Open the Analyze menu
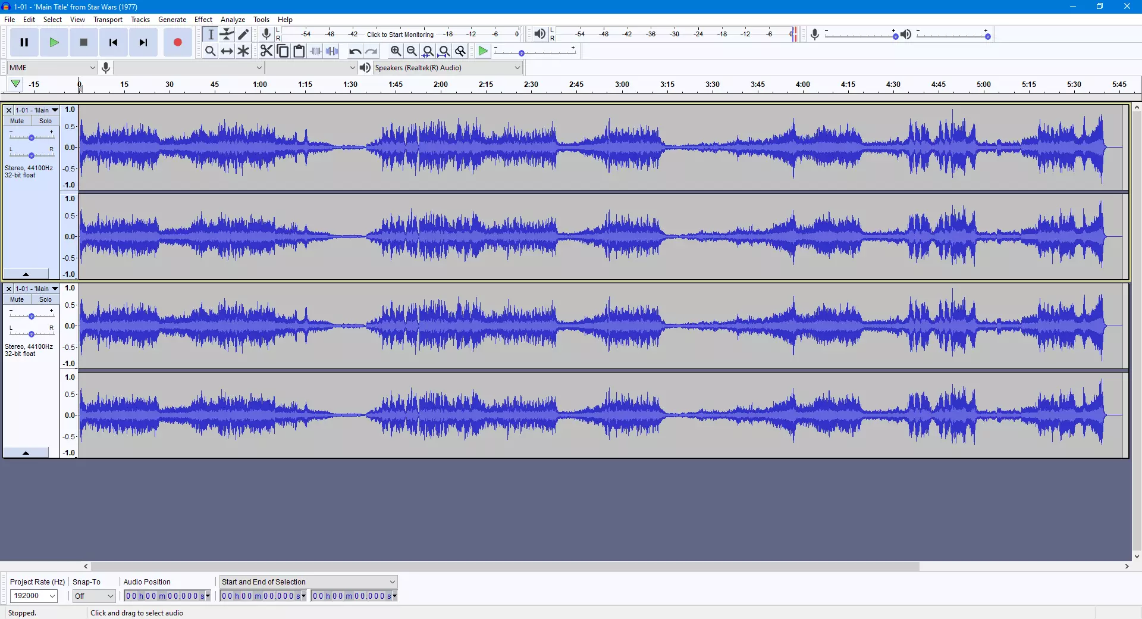Screen dimensions: 1142x619 point(233,19)
